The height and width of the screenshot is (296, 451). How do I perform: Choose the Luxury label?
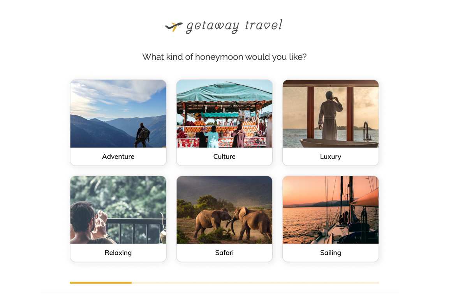click(331, 157)
